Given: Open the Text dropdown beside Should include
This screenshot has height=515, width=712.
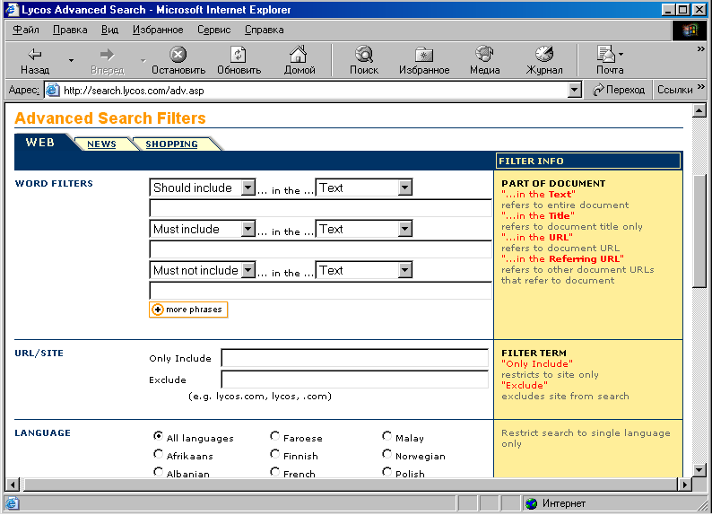Looking at the screenshot, I should 405,188.
